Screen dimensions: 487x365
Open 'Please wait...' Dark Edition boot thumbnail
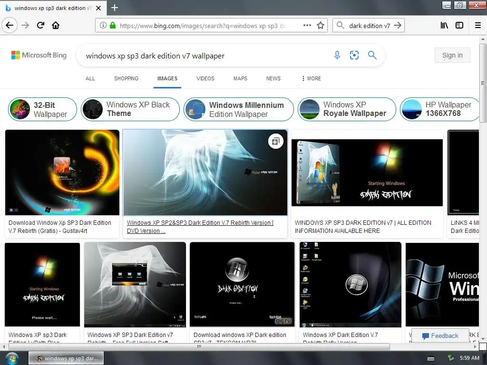click(42, 285)
